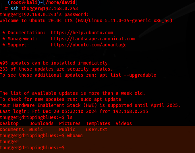
Task: Click the Downloads directory name
Action: [x=41, y=123]
